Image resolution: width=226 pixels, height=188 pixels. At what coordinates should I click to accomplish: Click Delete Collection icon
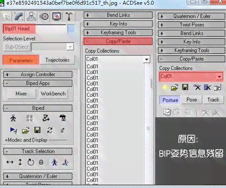pos(197,87)
